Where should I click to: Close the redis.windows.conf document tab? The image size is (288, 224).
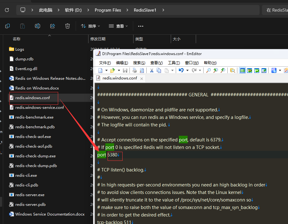click(x=142, y=79)
